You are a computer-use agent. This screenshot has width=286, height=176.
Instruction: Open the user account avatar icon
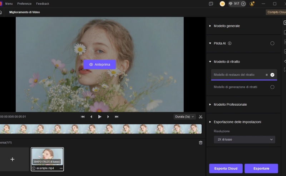pos(252,4)
